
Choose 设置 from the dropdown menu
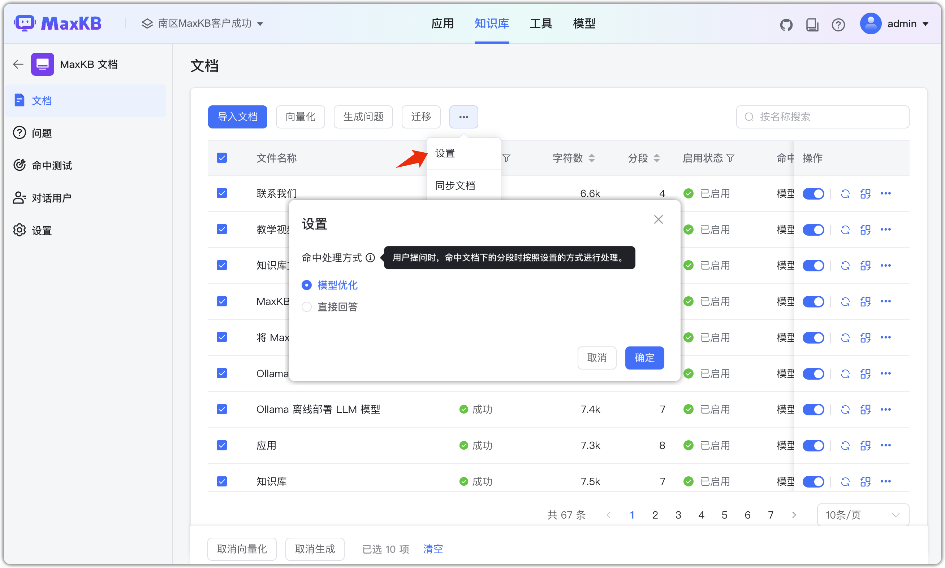pos(463,153)
